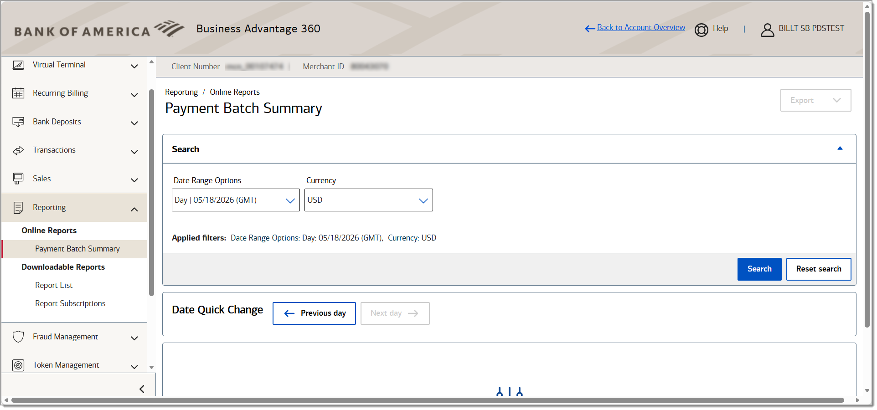Collapse the Reporting section chevron
The image size is (877, 410).
pyautogui.click(x=134, y=210)
